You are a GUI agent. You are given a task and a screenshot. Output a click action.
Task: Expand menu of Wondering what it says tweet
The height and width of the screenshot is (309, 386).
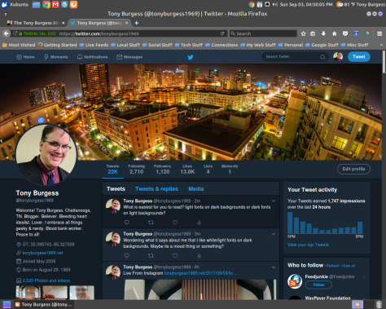coord(274,234)
